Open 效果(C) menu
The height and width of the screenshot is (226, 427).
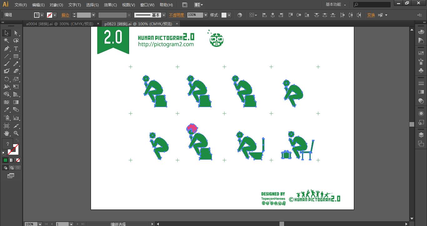[110, 5]
